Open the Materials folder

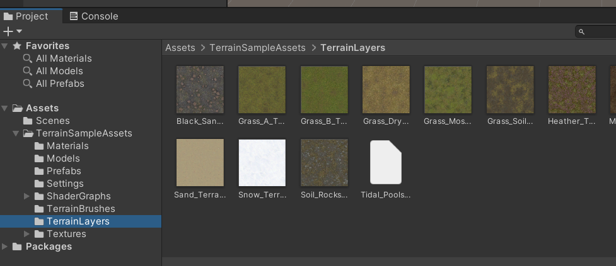[67, 146]
